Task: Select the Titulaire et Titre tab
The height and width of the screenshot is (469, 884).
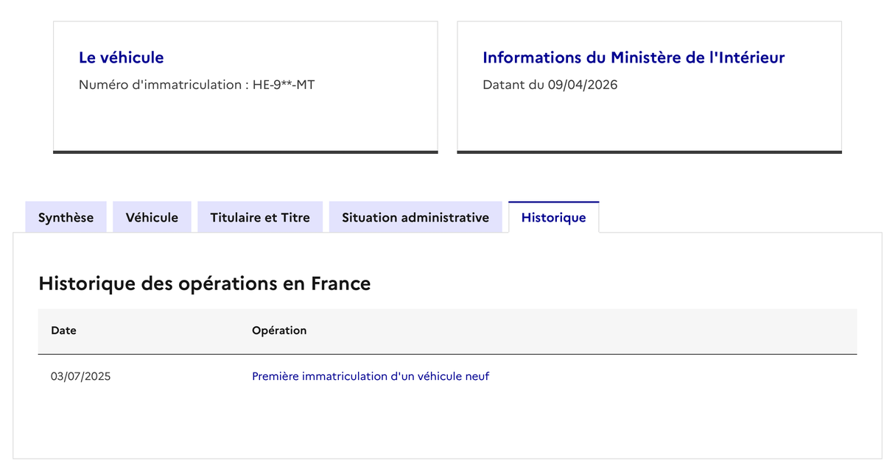Action: [x=259, y=217]
